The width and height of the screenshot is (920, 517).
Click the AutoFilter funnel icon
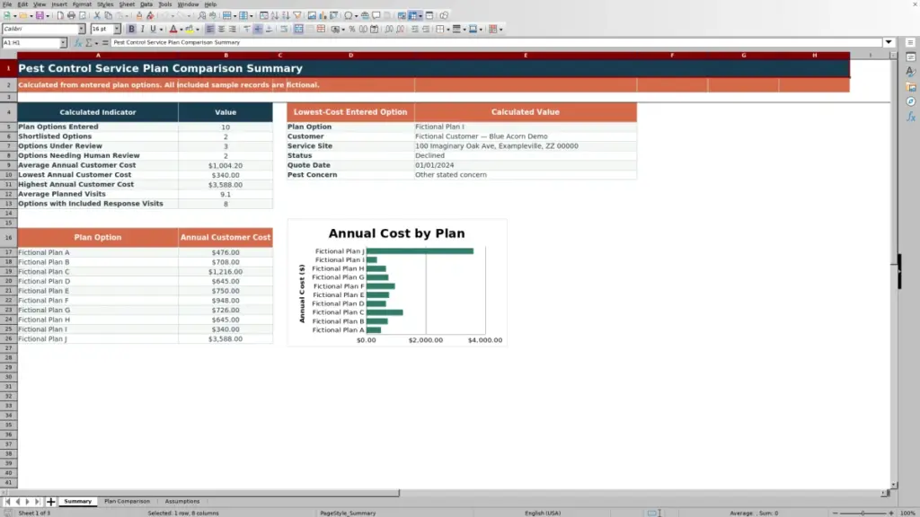pos(297,16)
